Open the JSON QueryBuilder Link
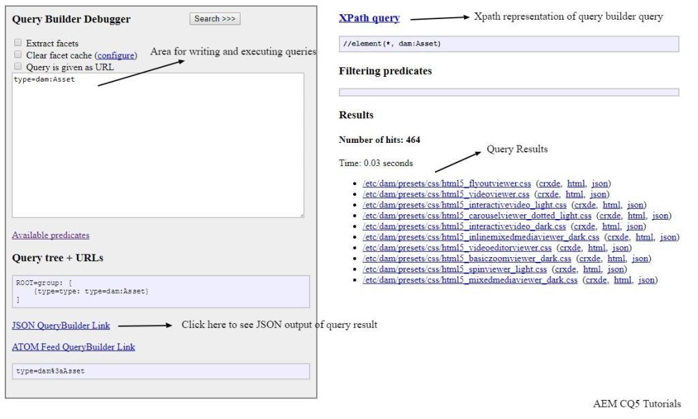The height and width of the screenshot is (419, 698). (x=61, y=325)
